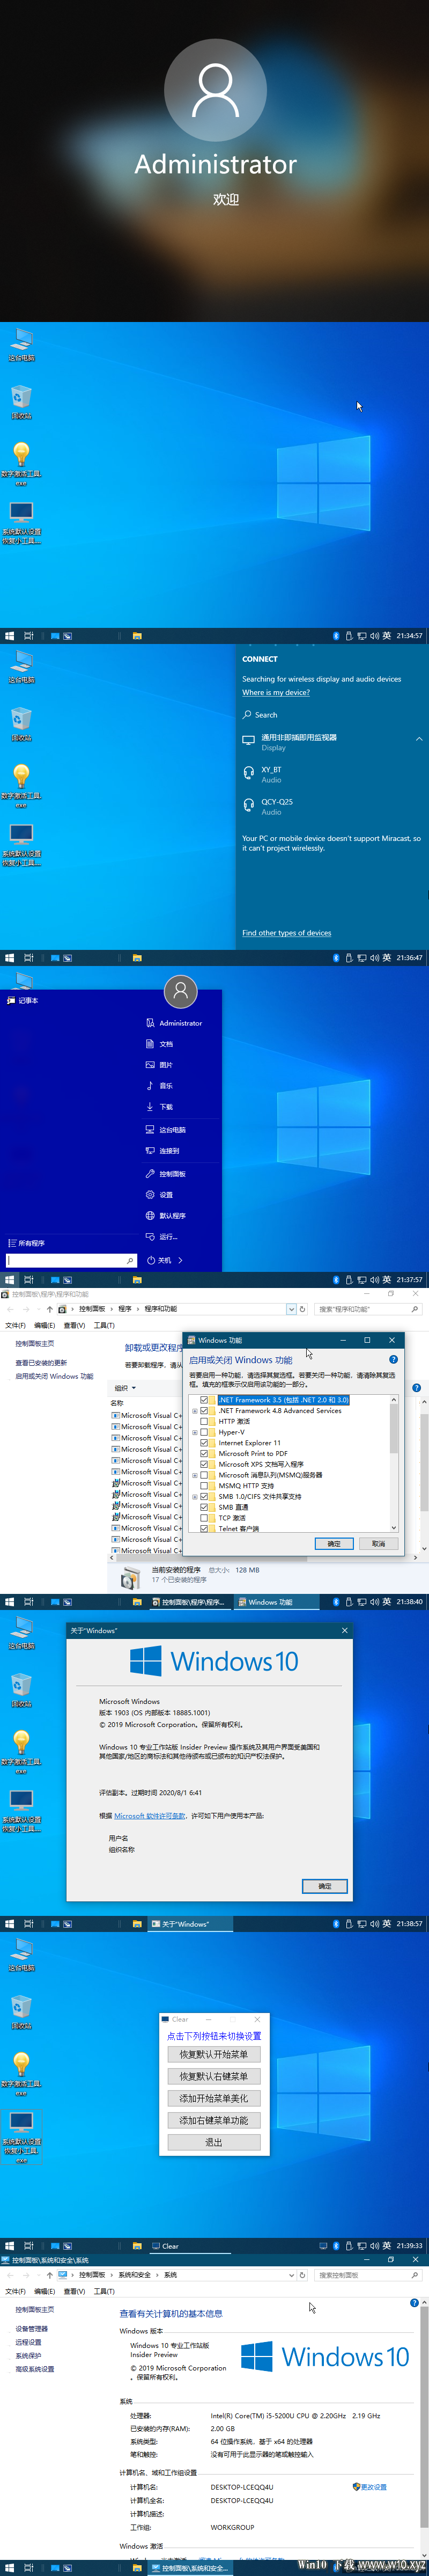Click the 关于"Windows" taskbar button
Viewport: 429px width, 2576px height.
point(190,1924)
